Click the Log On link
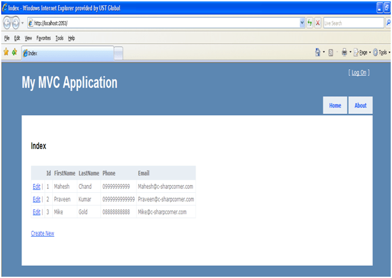 [x=359, y=73]
